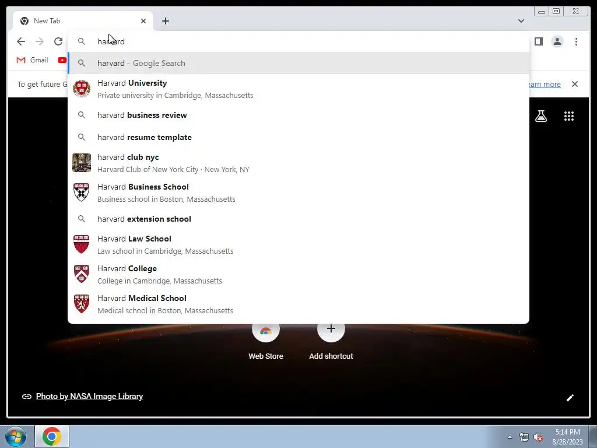Customize the page with the pencil icon
Viewport: 597px width, 448px height.
tap(570, 398)
